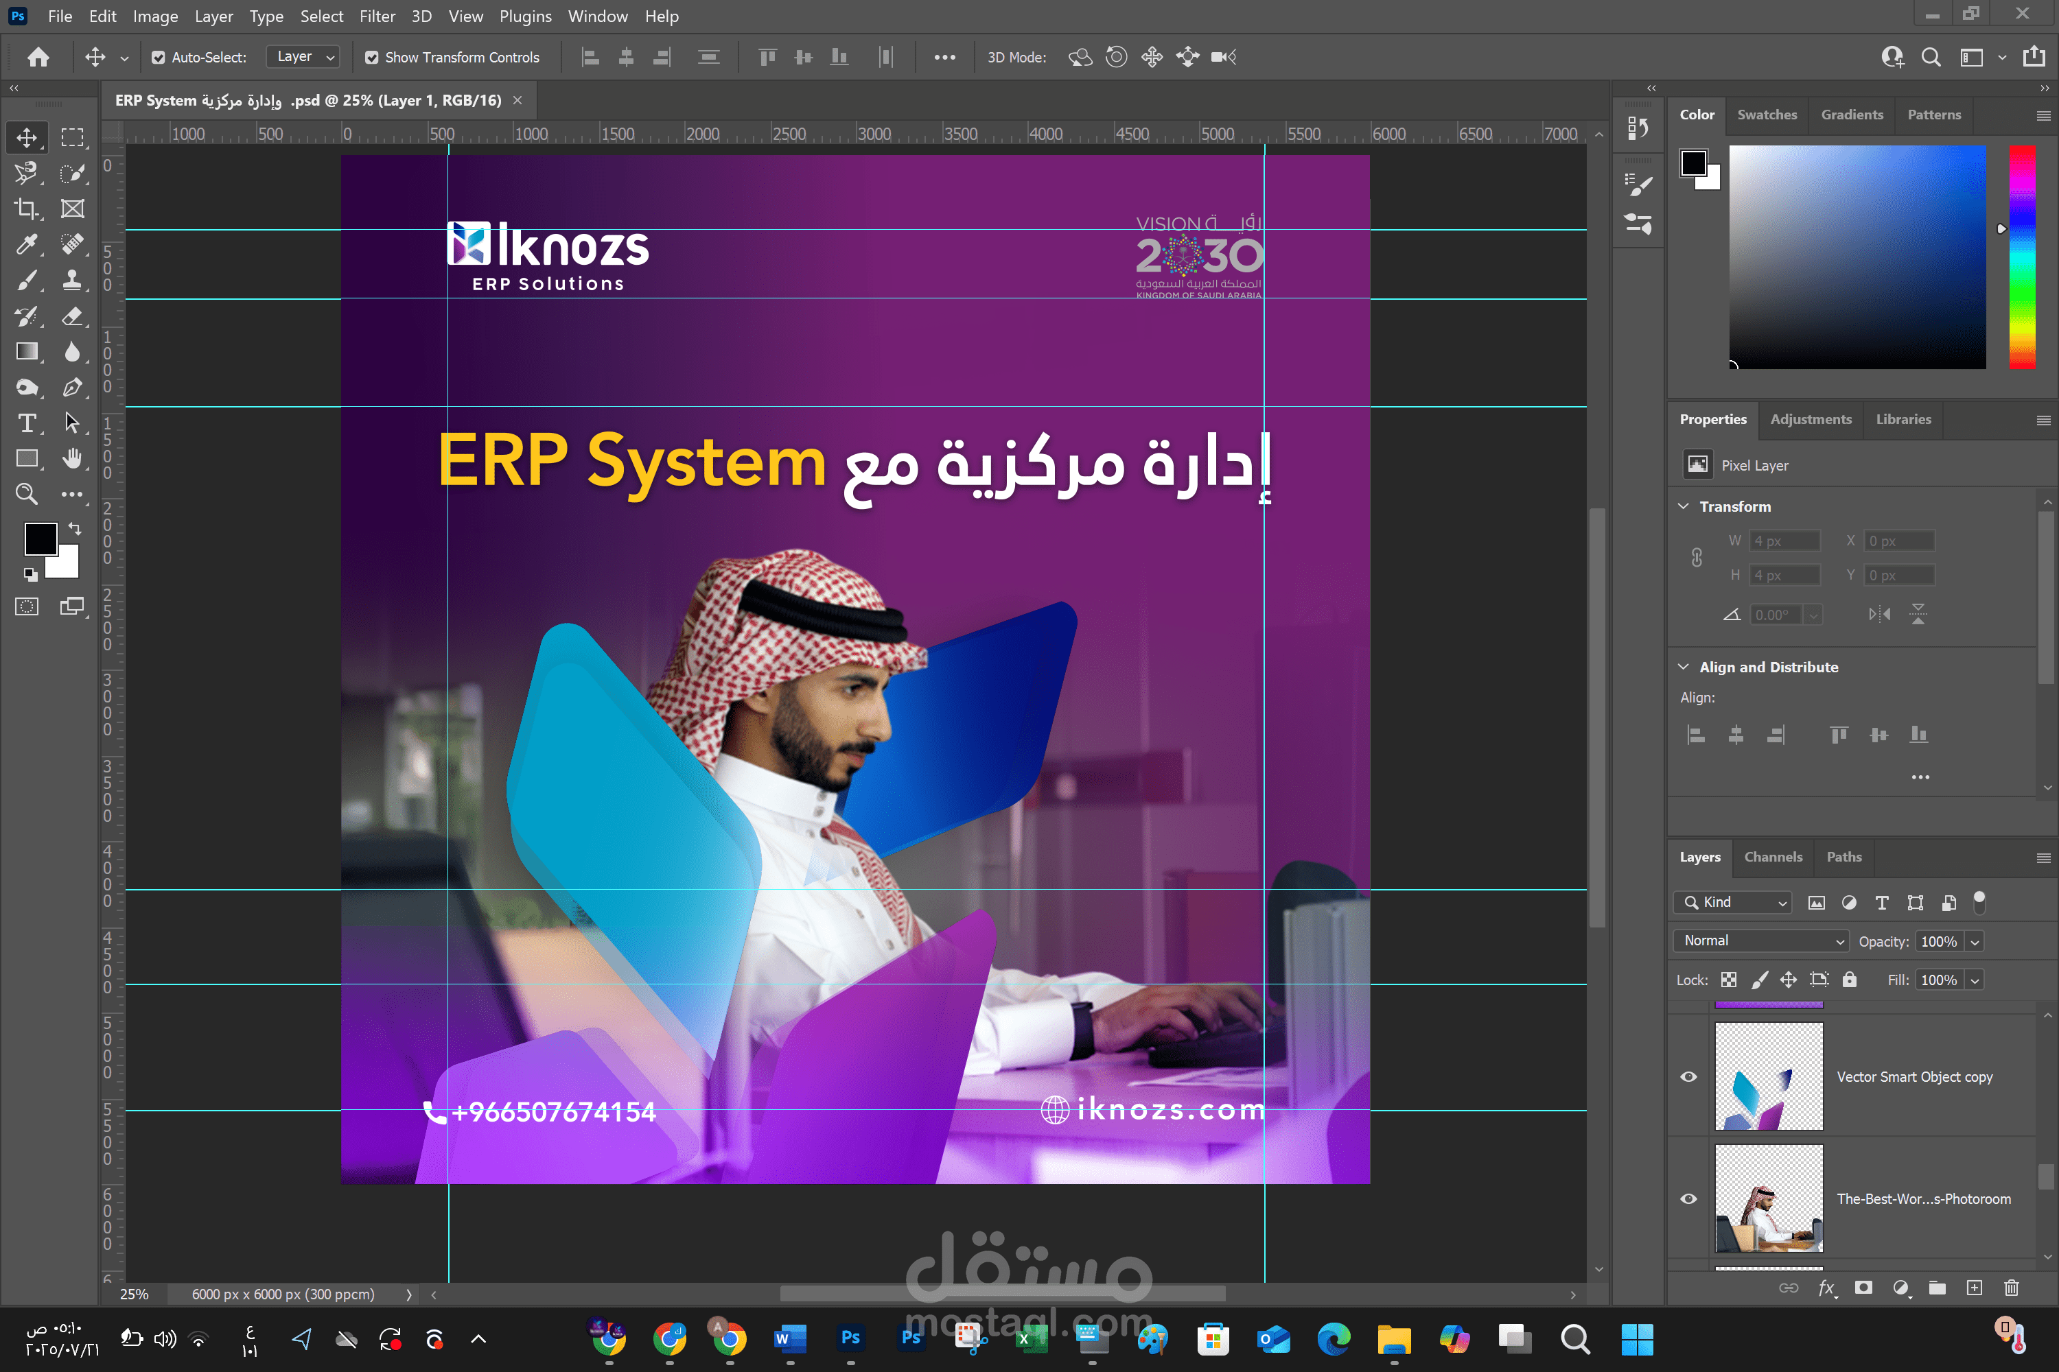
Task: Collapse the Transform section in Properties
Action: point(1683,506)
